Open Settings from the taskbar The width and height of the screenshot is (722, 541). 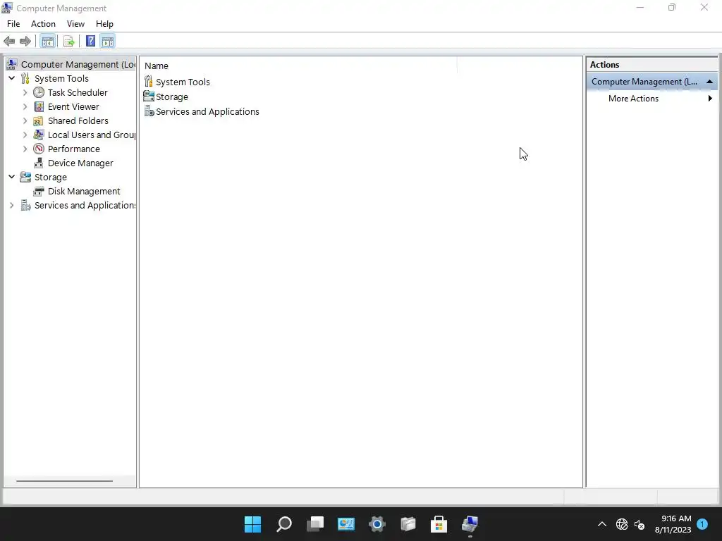tap(377, 524)
